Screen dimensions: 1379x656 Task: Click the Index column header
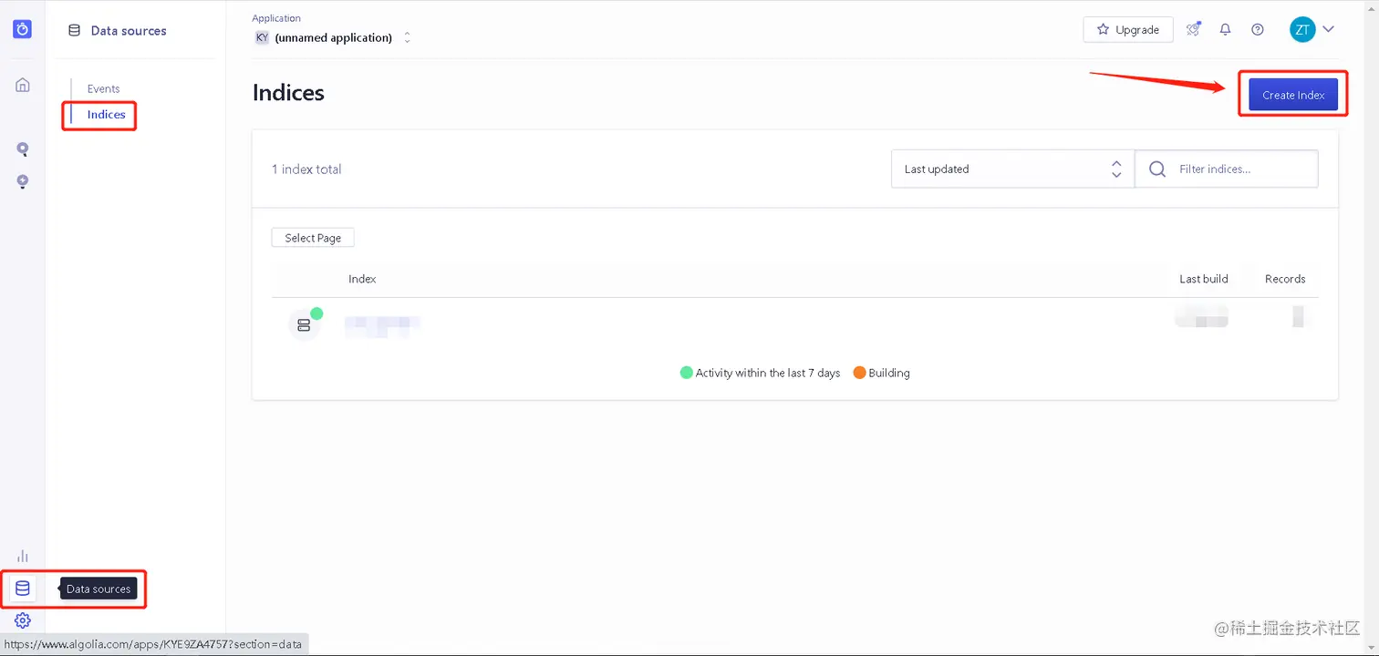click(x=362, y=279)
